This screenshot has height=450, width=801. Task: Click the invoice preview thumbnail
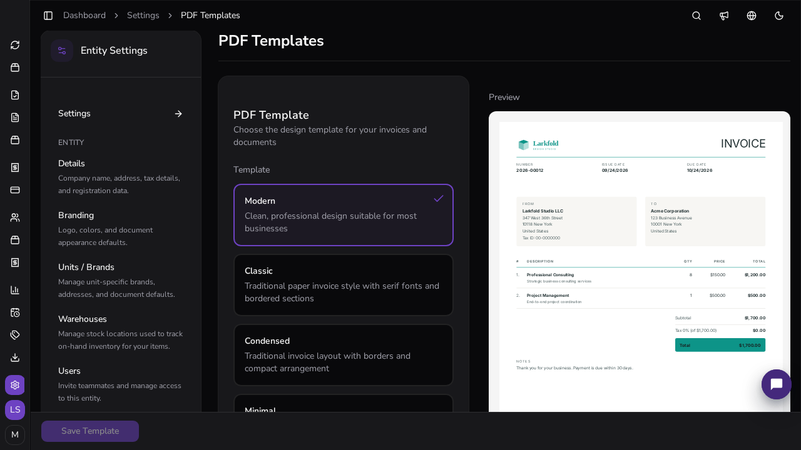pyautogui.click(x=640, y=262)
